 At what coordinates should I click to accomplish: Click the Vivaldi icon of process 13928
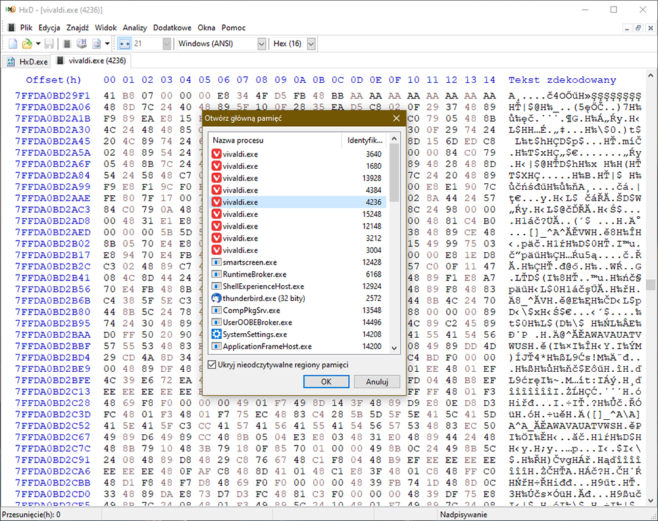coord(216,178)
